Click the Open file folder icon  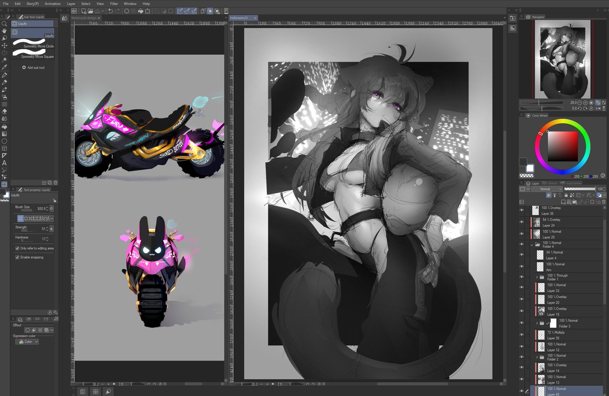pos(90,11)
